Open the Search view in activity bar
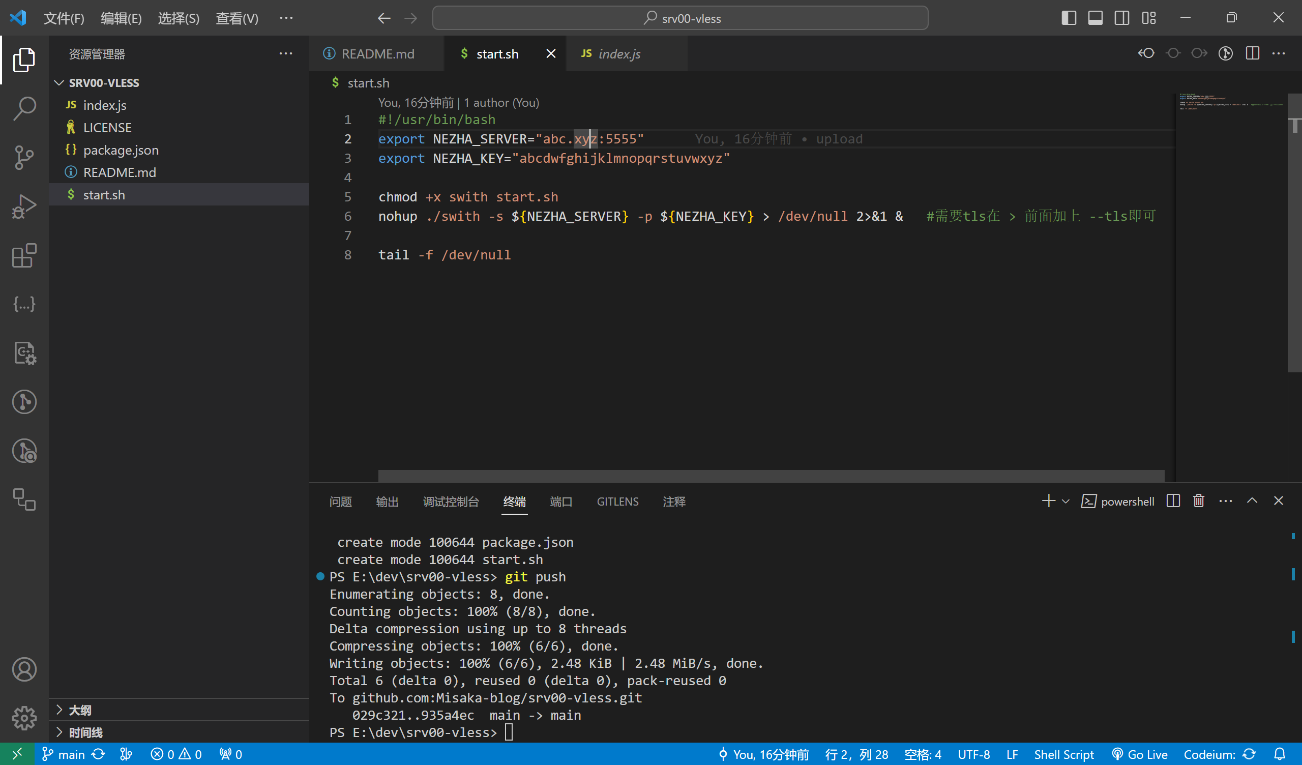The height and width of the screenshot is (765, 1302). point(24,108)
